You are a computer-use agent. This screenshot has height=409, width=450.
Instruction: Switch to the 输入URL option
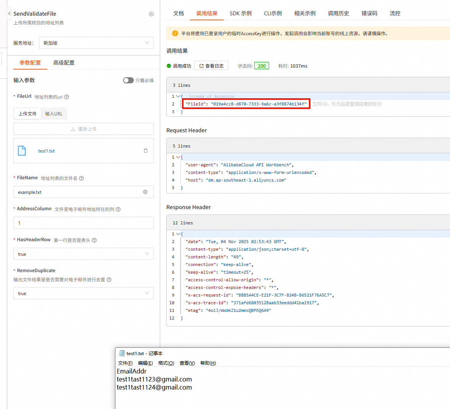click(54, 114)
